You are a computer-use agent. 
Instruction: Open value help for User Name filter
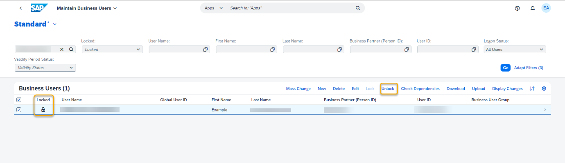(x=205, y=49)
